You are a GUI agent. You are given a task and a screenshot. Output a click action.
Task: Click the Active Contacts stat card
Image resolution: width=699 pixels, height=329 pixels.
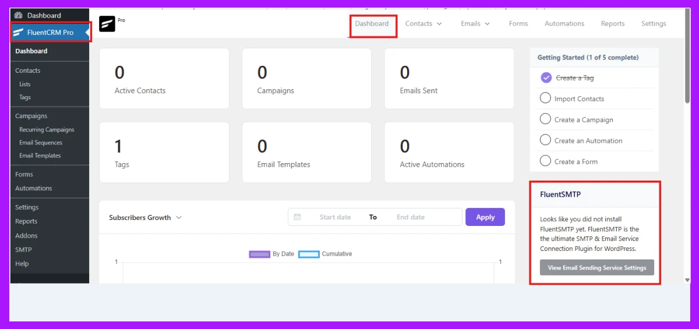point(164,79)
